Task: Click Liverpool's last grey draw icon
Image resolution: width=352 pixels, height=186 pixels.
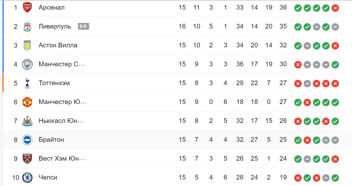Action: click(x=335, y=27)
